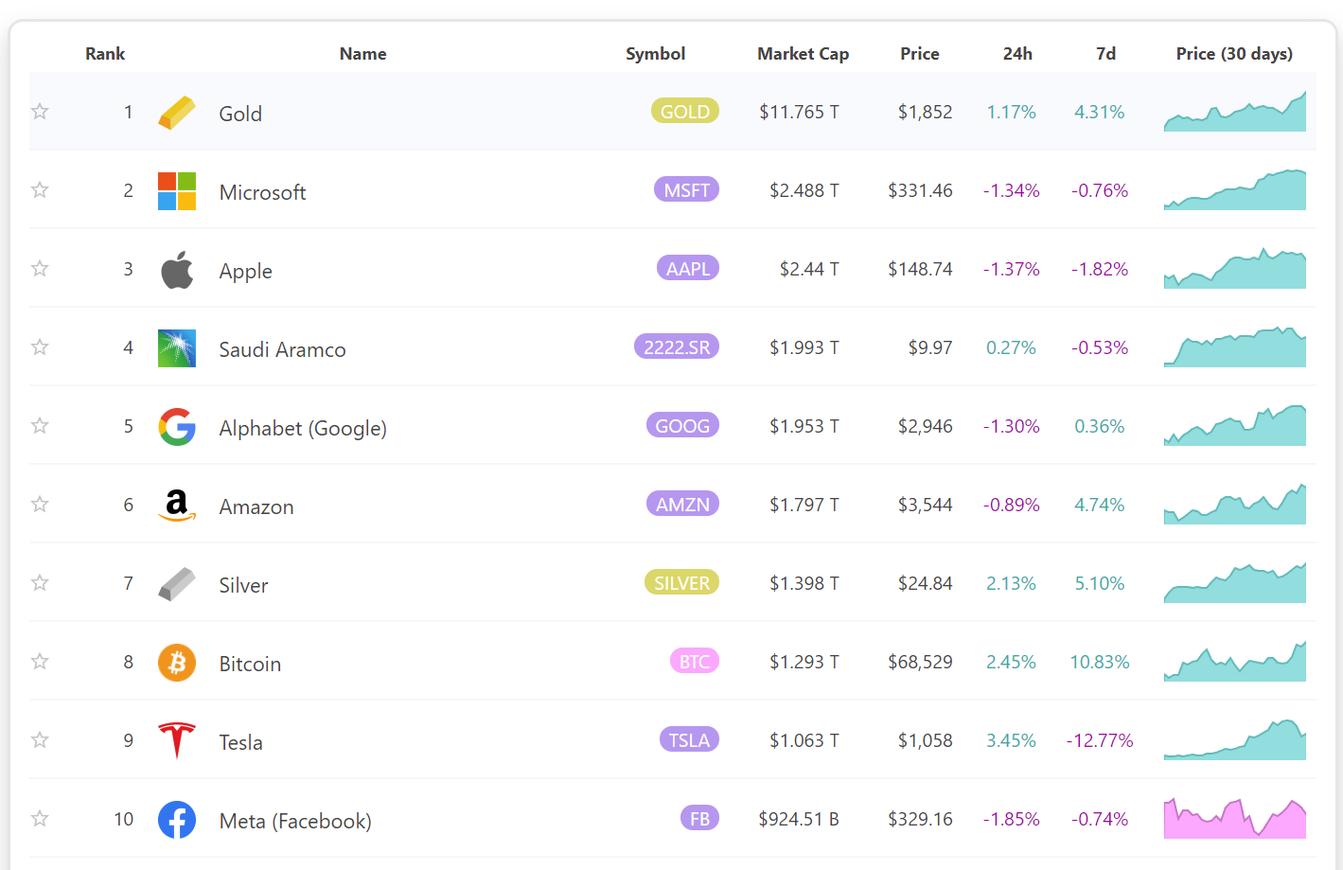Open the Microsoft company link

tap(262, 192)
